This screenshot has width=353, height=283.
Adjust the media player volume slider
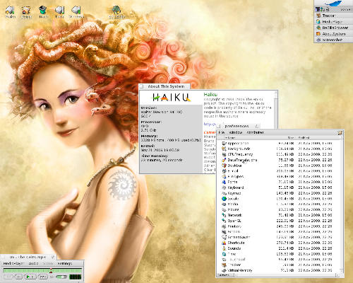point(61,277)
